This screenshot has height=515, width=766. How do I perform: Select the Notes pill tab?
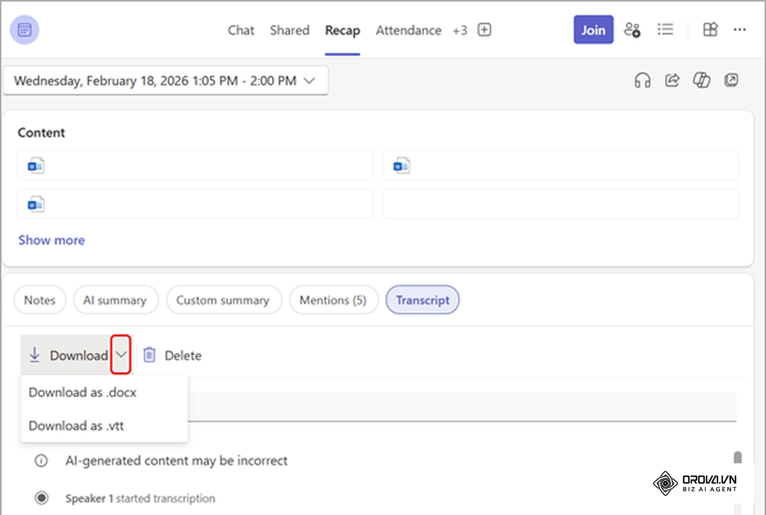[x=40, y=300]
